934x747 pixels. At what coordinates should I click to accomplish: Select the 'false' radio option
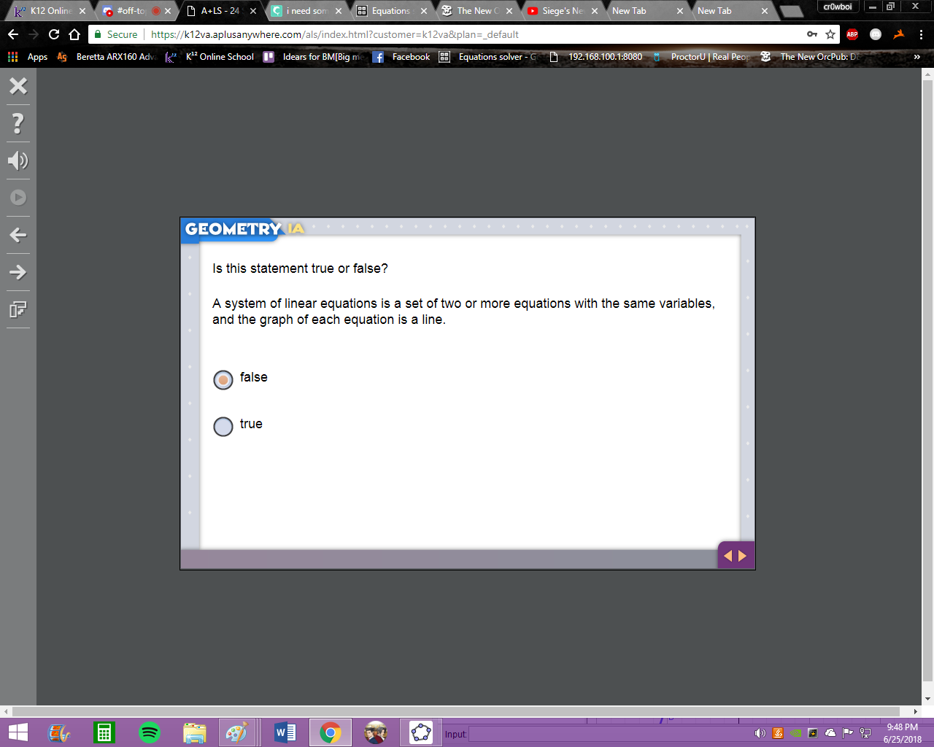(x=223, y=379)
